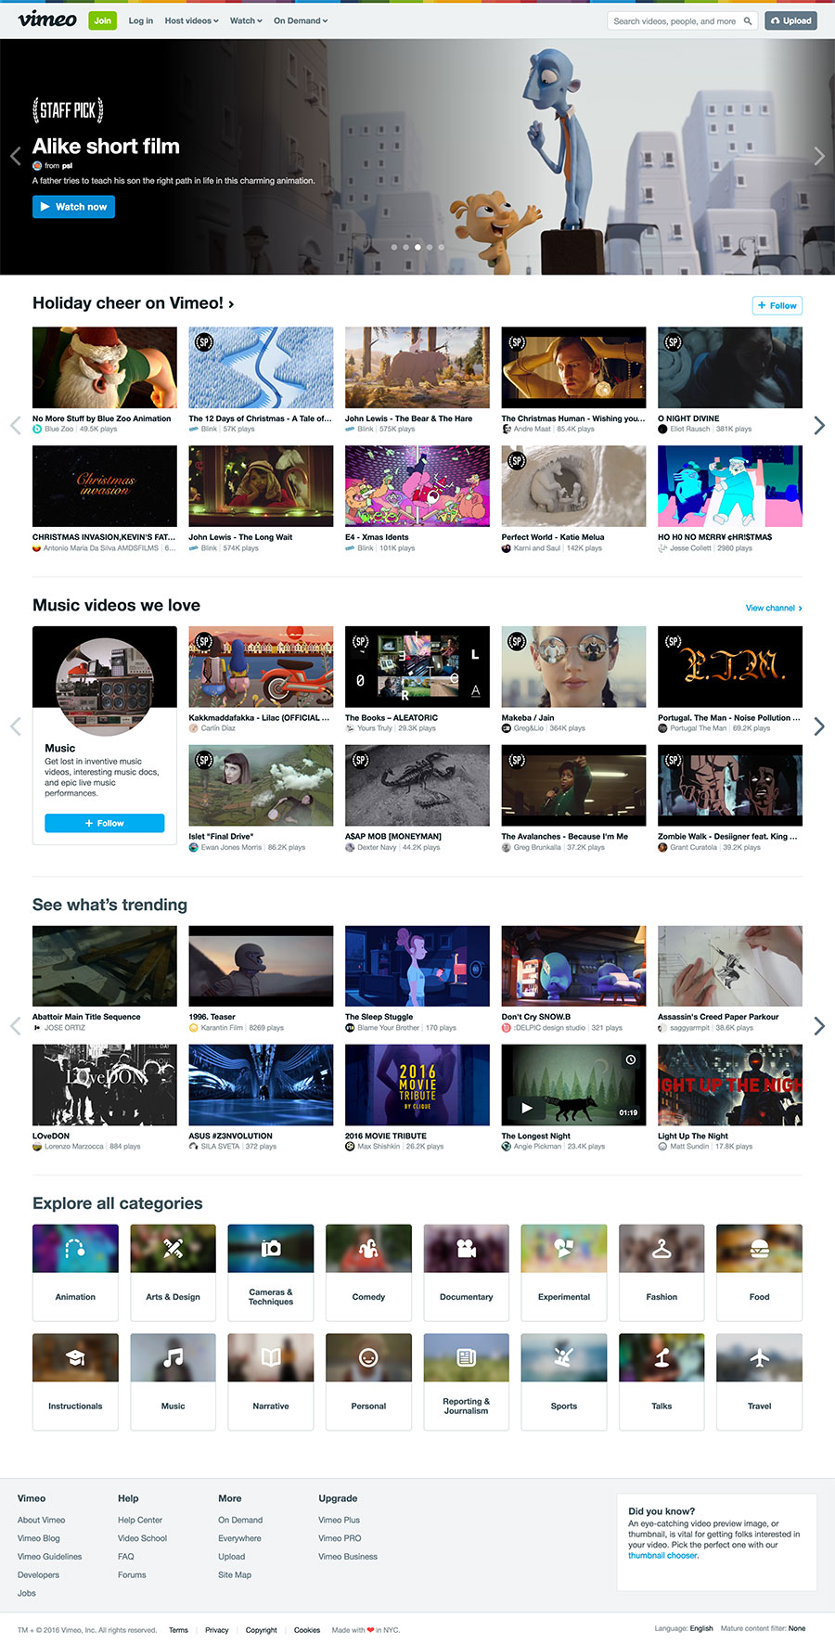Go to previous hero slide arrow
The width and height of the screenshot is (835, 1644).
15,156
